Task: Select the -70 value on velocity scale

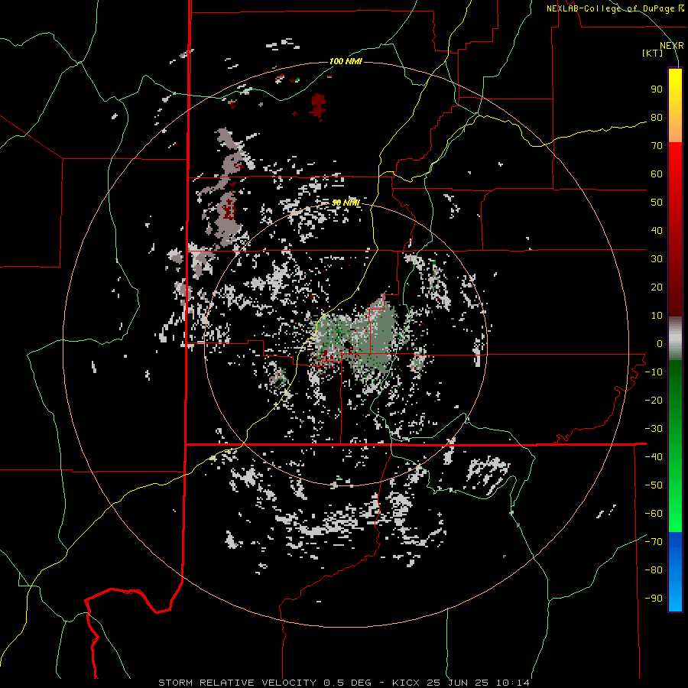Action: click(654, 542)
